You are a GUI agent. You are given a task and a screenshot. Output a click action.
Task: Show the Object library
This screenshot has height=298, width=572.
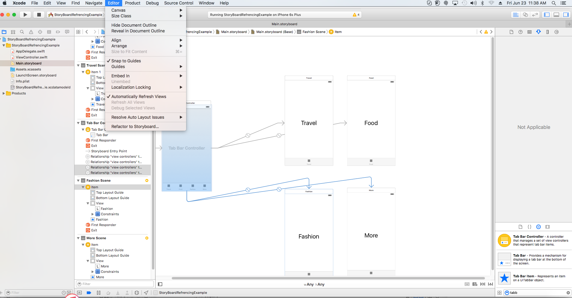(538, 227)
